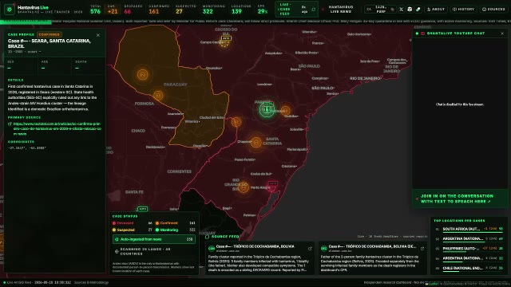Click the green marker near Santa Fe
The height and width of the screenshot is (287, 511).
[142, 209]
